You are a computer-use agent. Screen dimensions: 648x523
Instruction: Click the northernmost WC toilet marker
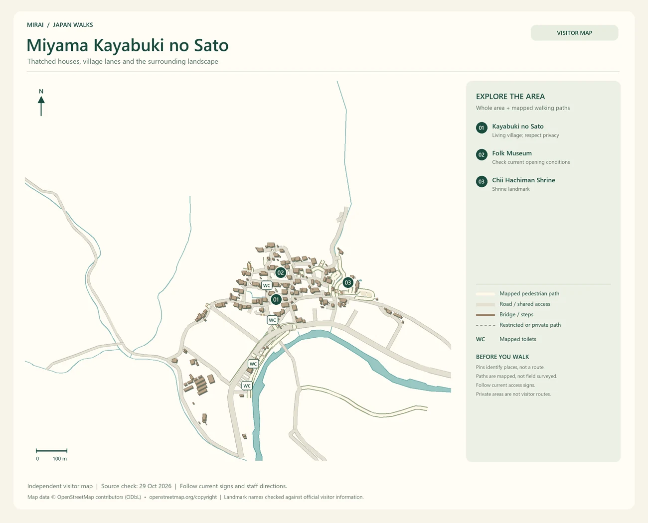pos(267,285)
